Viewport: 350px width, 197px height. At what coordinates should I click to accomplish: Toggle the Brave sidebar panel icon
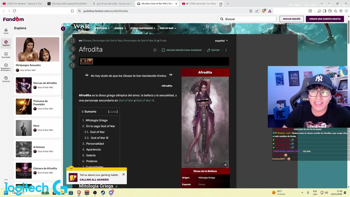324,11
